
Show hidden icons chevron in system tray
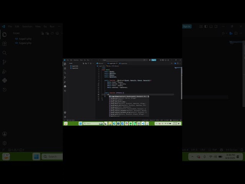157,123
